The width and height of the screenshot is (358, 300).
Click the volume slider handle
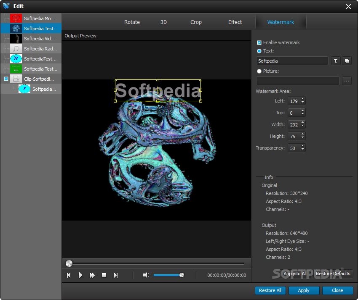pos(182,275)
